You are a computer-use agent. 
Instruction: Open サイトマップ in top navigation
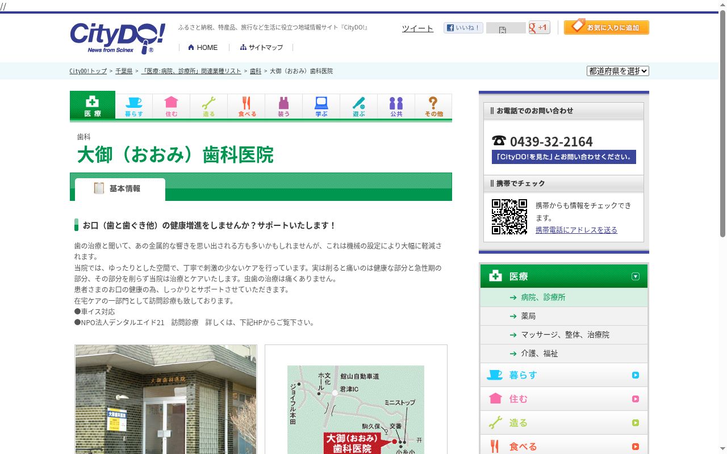click(x=261, y=48)
